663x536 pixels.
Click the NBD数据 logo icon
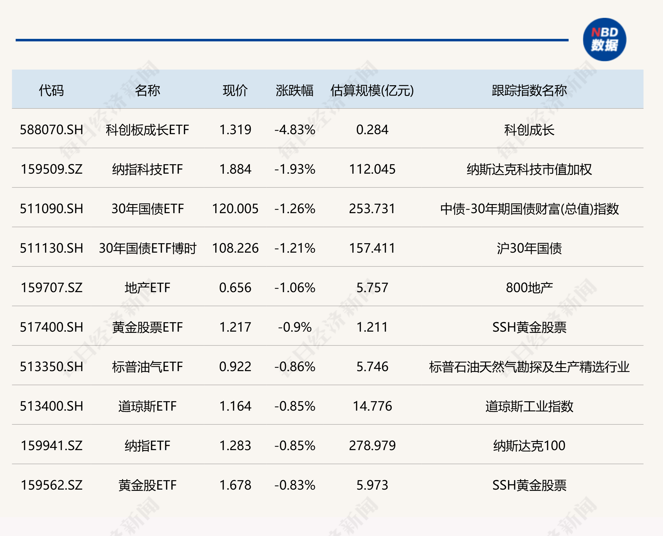[x=604, y=39]
